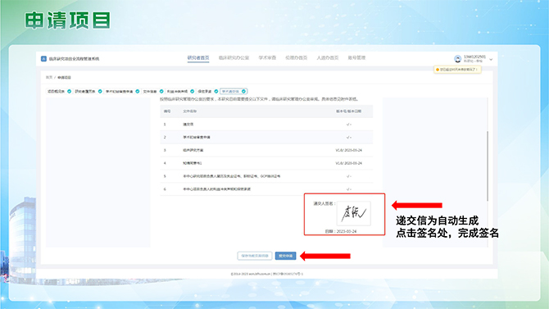Click the system logo icon in header

(x=43, y=59)
